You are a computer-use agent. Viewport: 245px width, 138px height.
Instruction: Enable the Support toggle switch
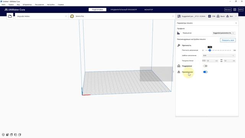[x=205, y=66]
